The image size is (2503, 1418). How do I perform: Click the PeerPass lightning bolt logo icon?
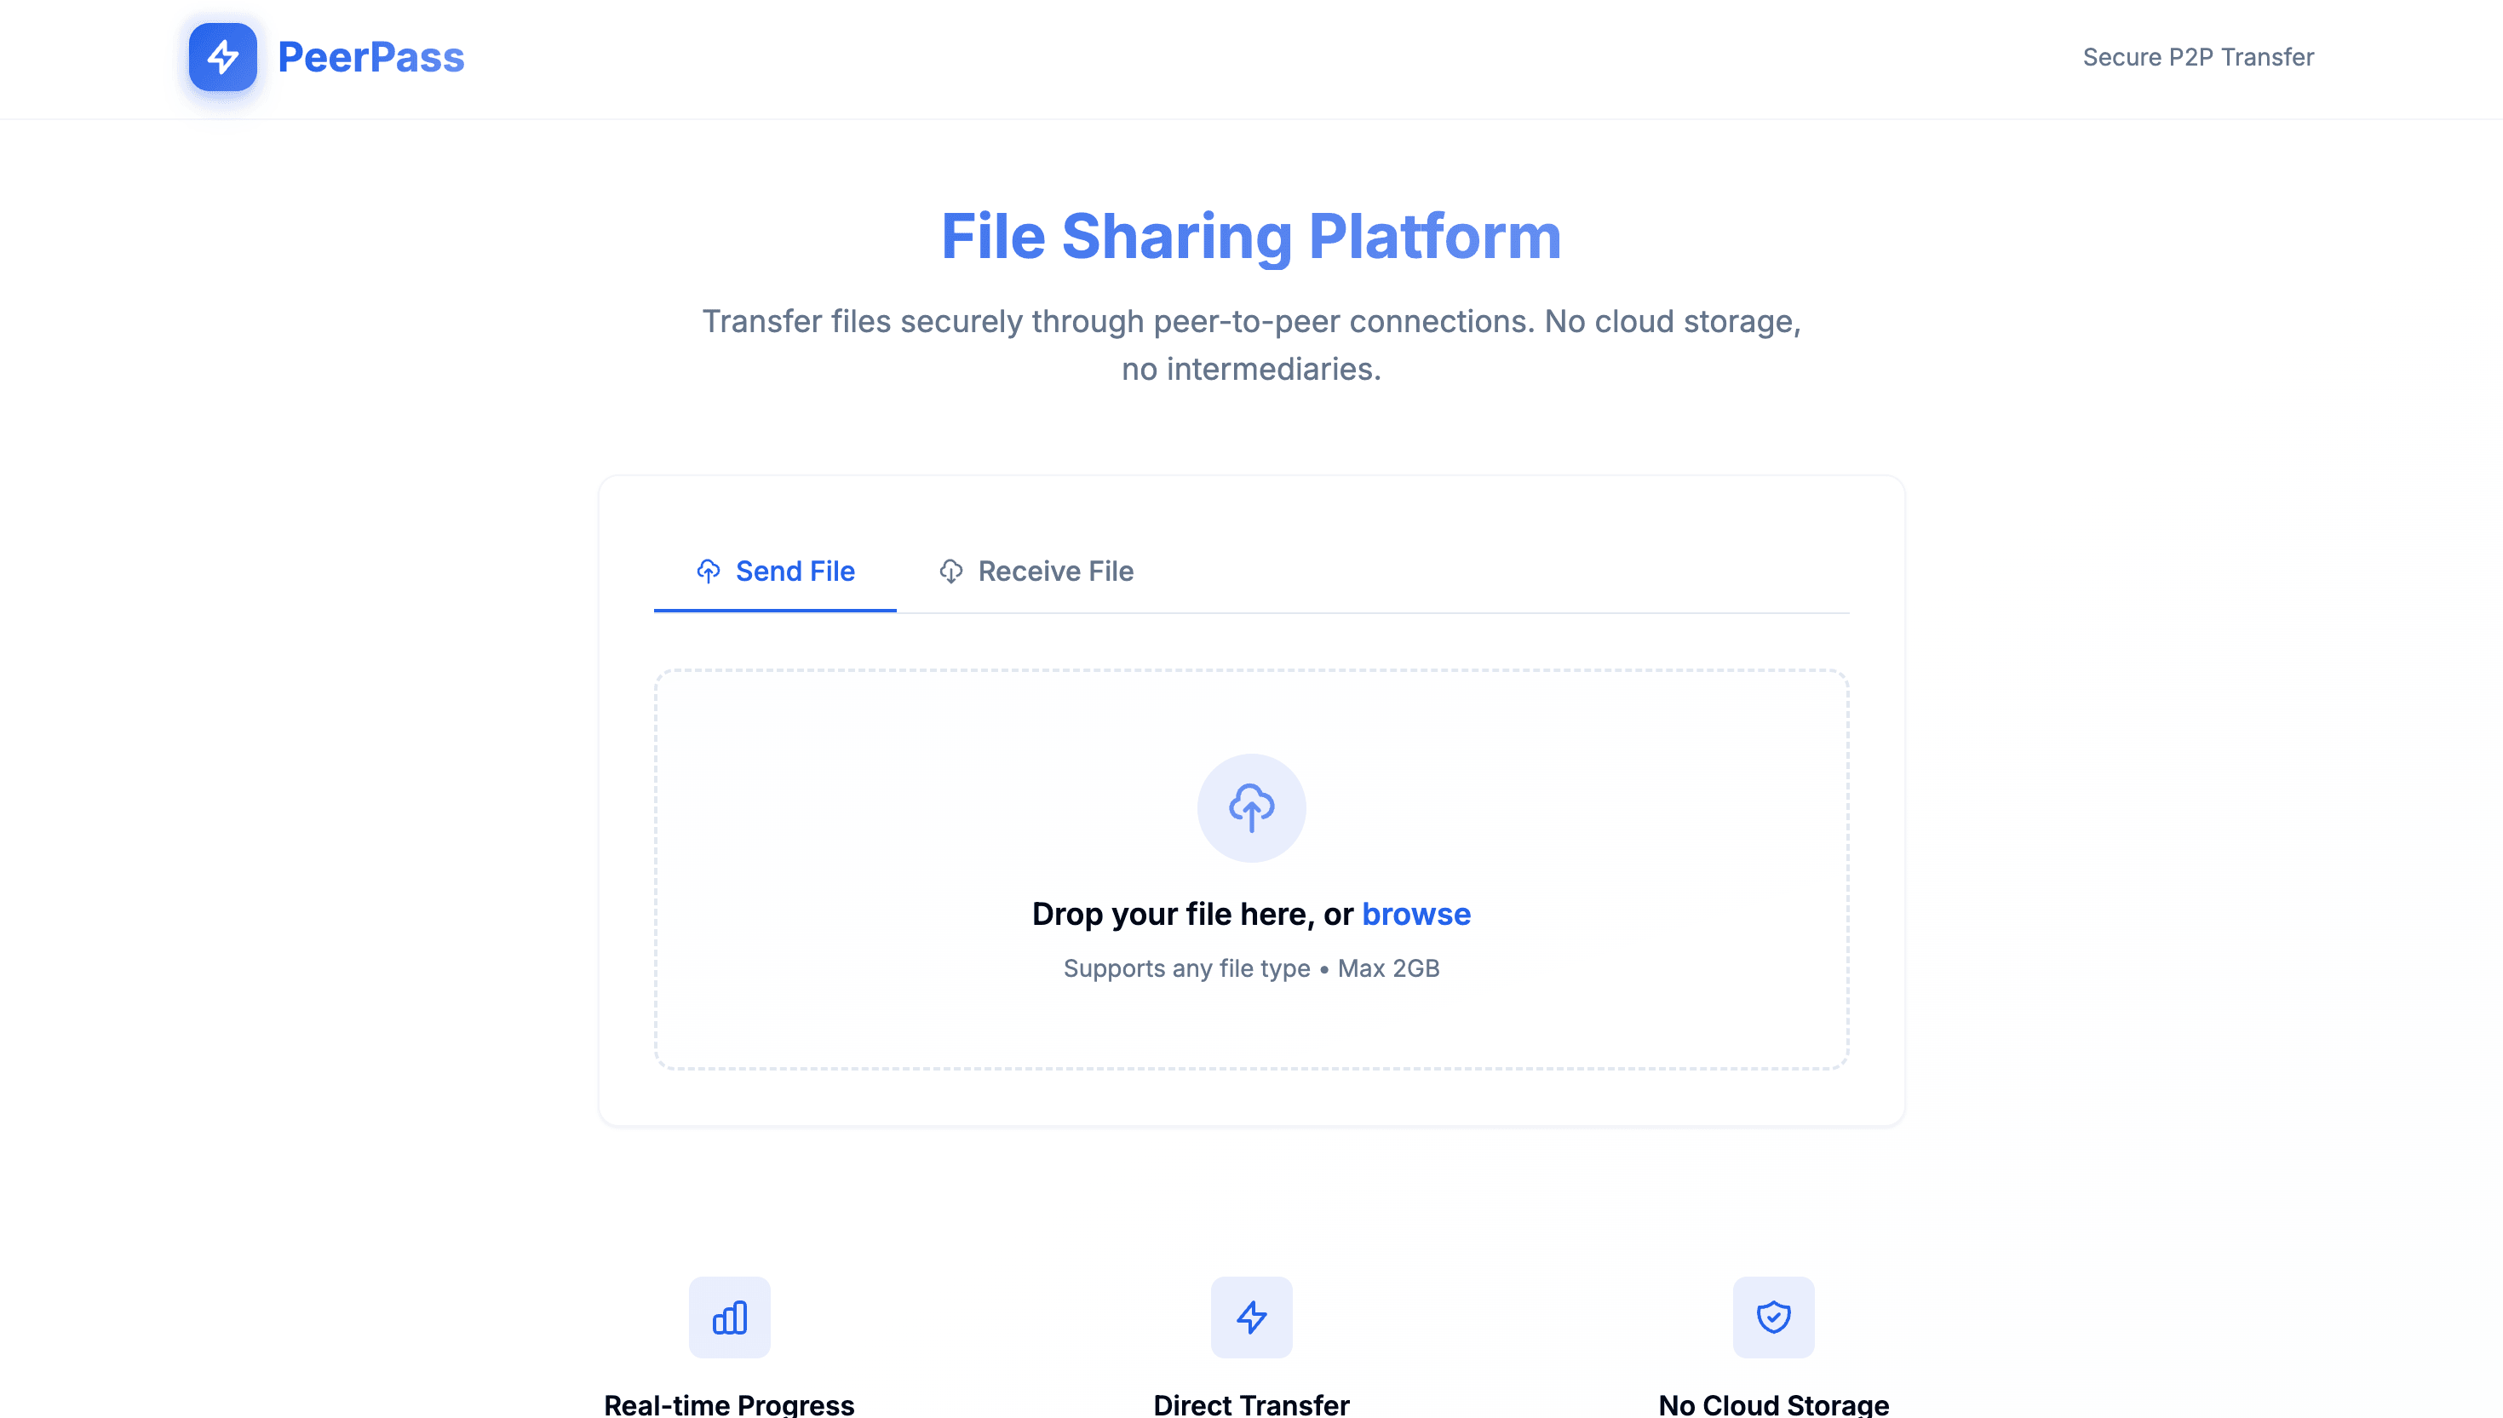point(223,57)
